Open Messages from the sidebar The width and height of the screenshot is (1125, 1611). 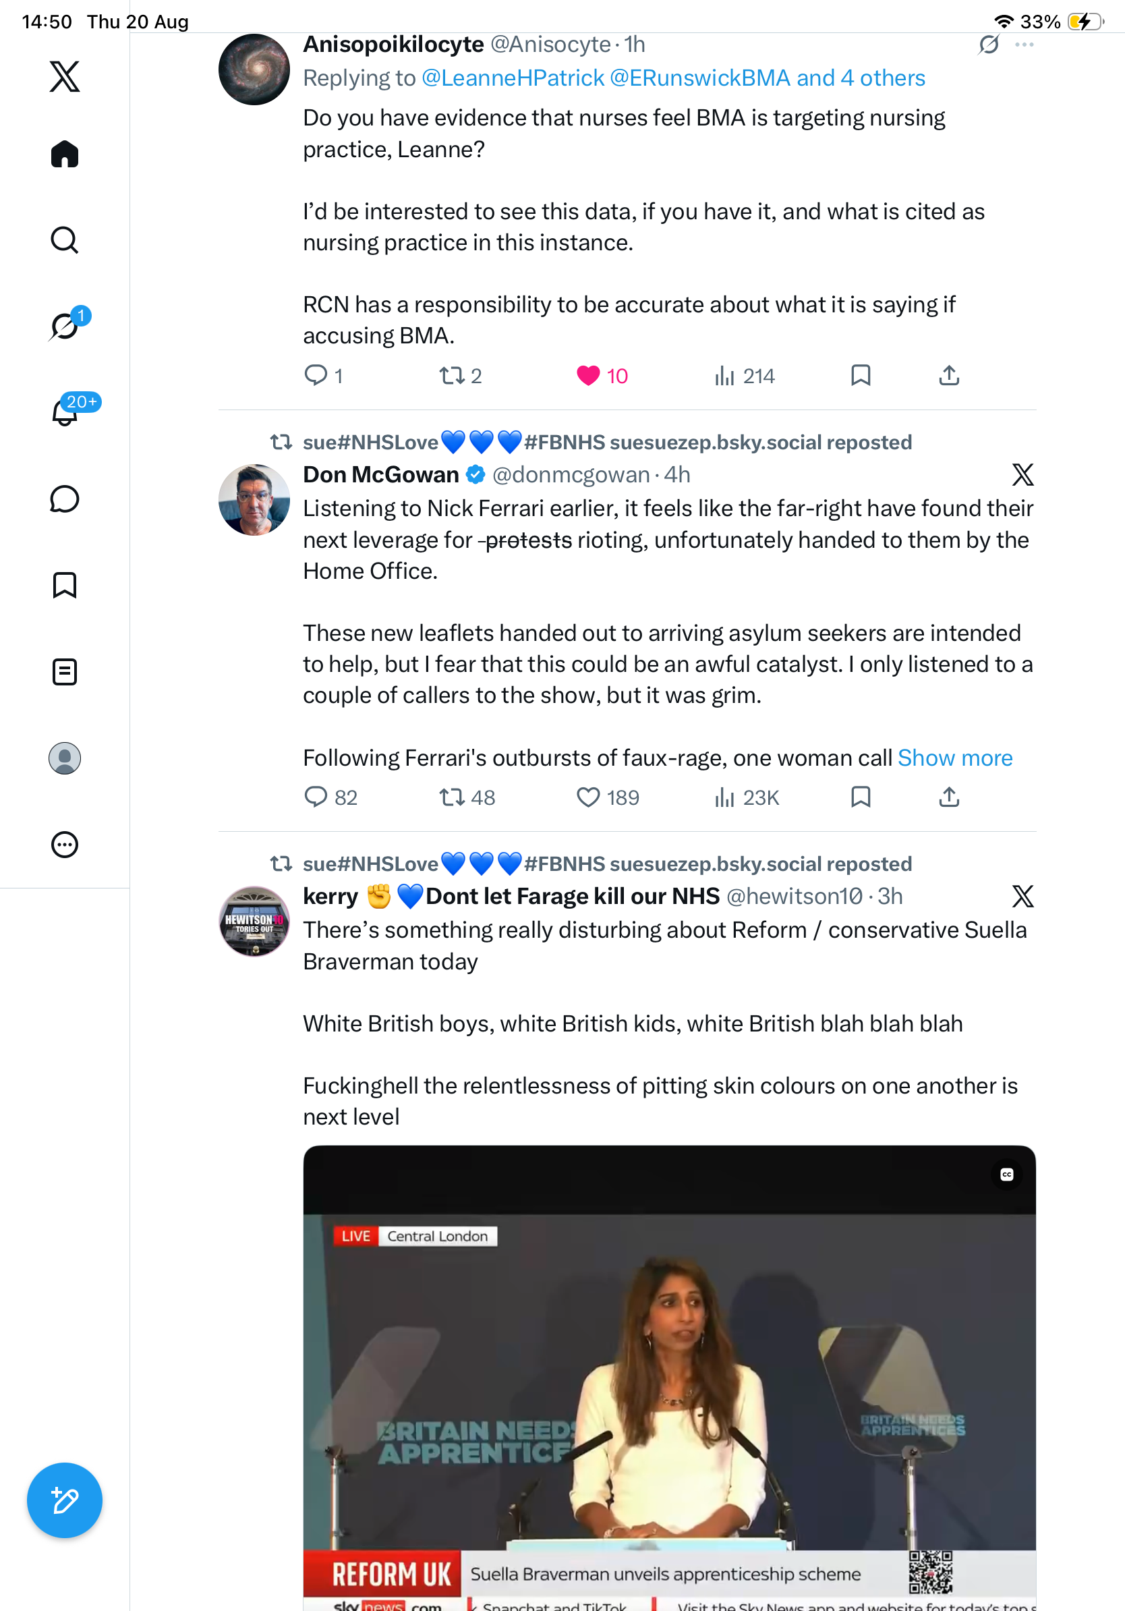(65, 499)
